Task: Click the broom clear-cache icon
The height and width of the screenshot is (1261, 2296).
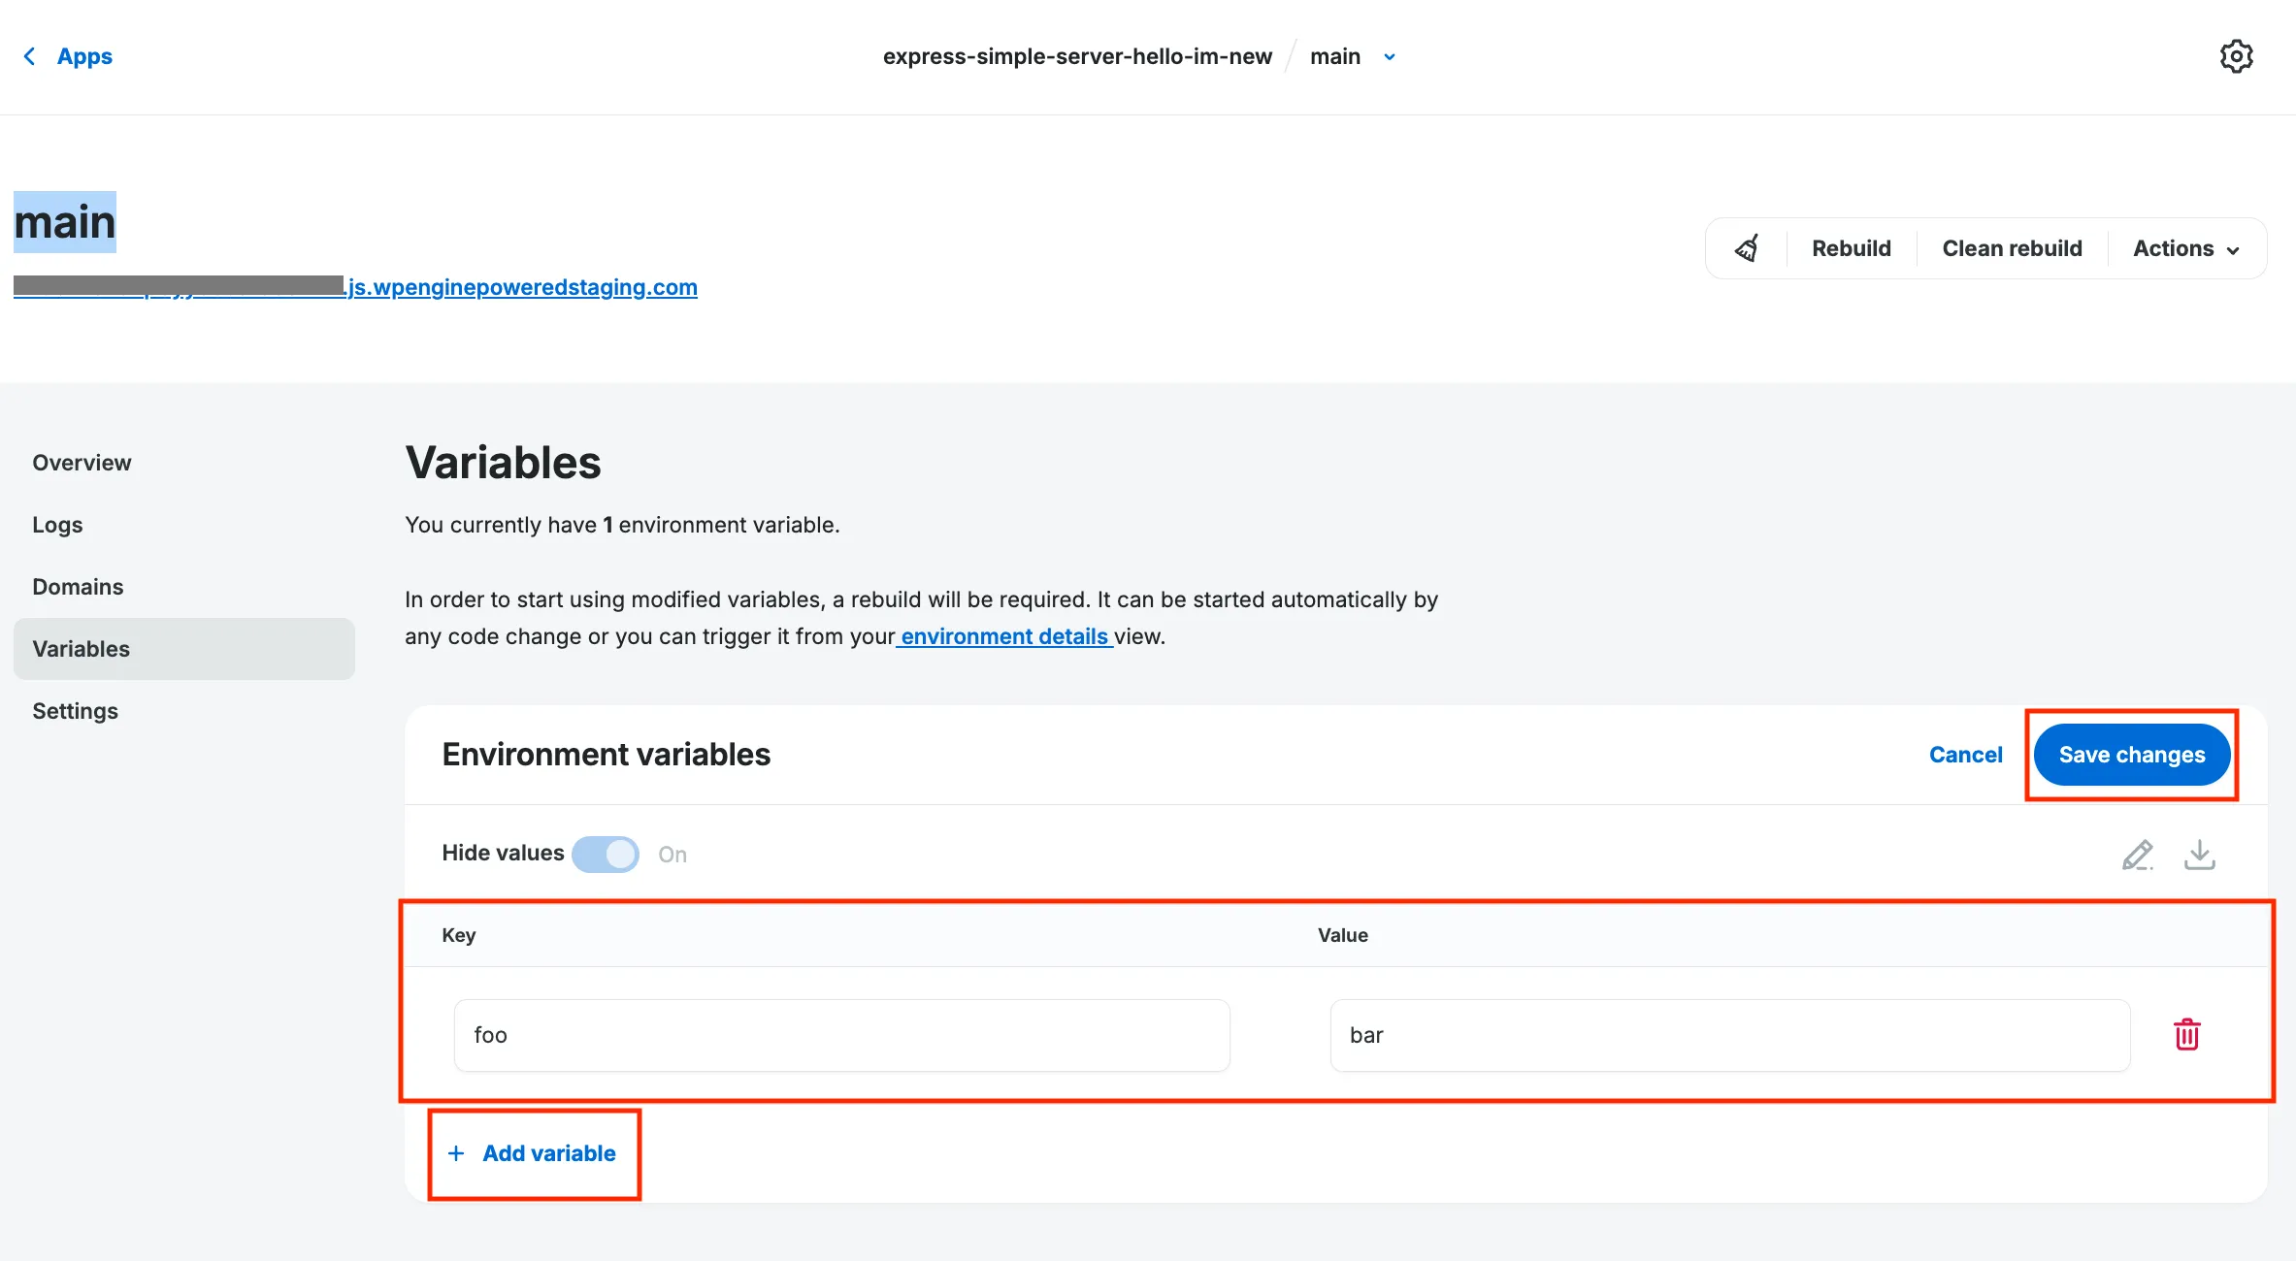Action: (x=1747, y=248)
